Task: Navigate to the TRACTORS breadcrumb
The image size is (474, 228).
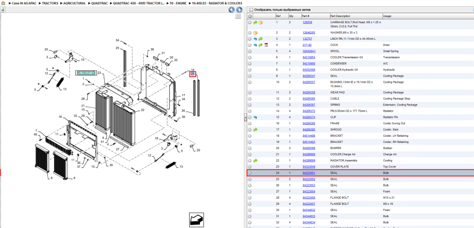Action: 50,3
